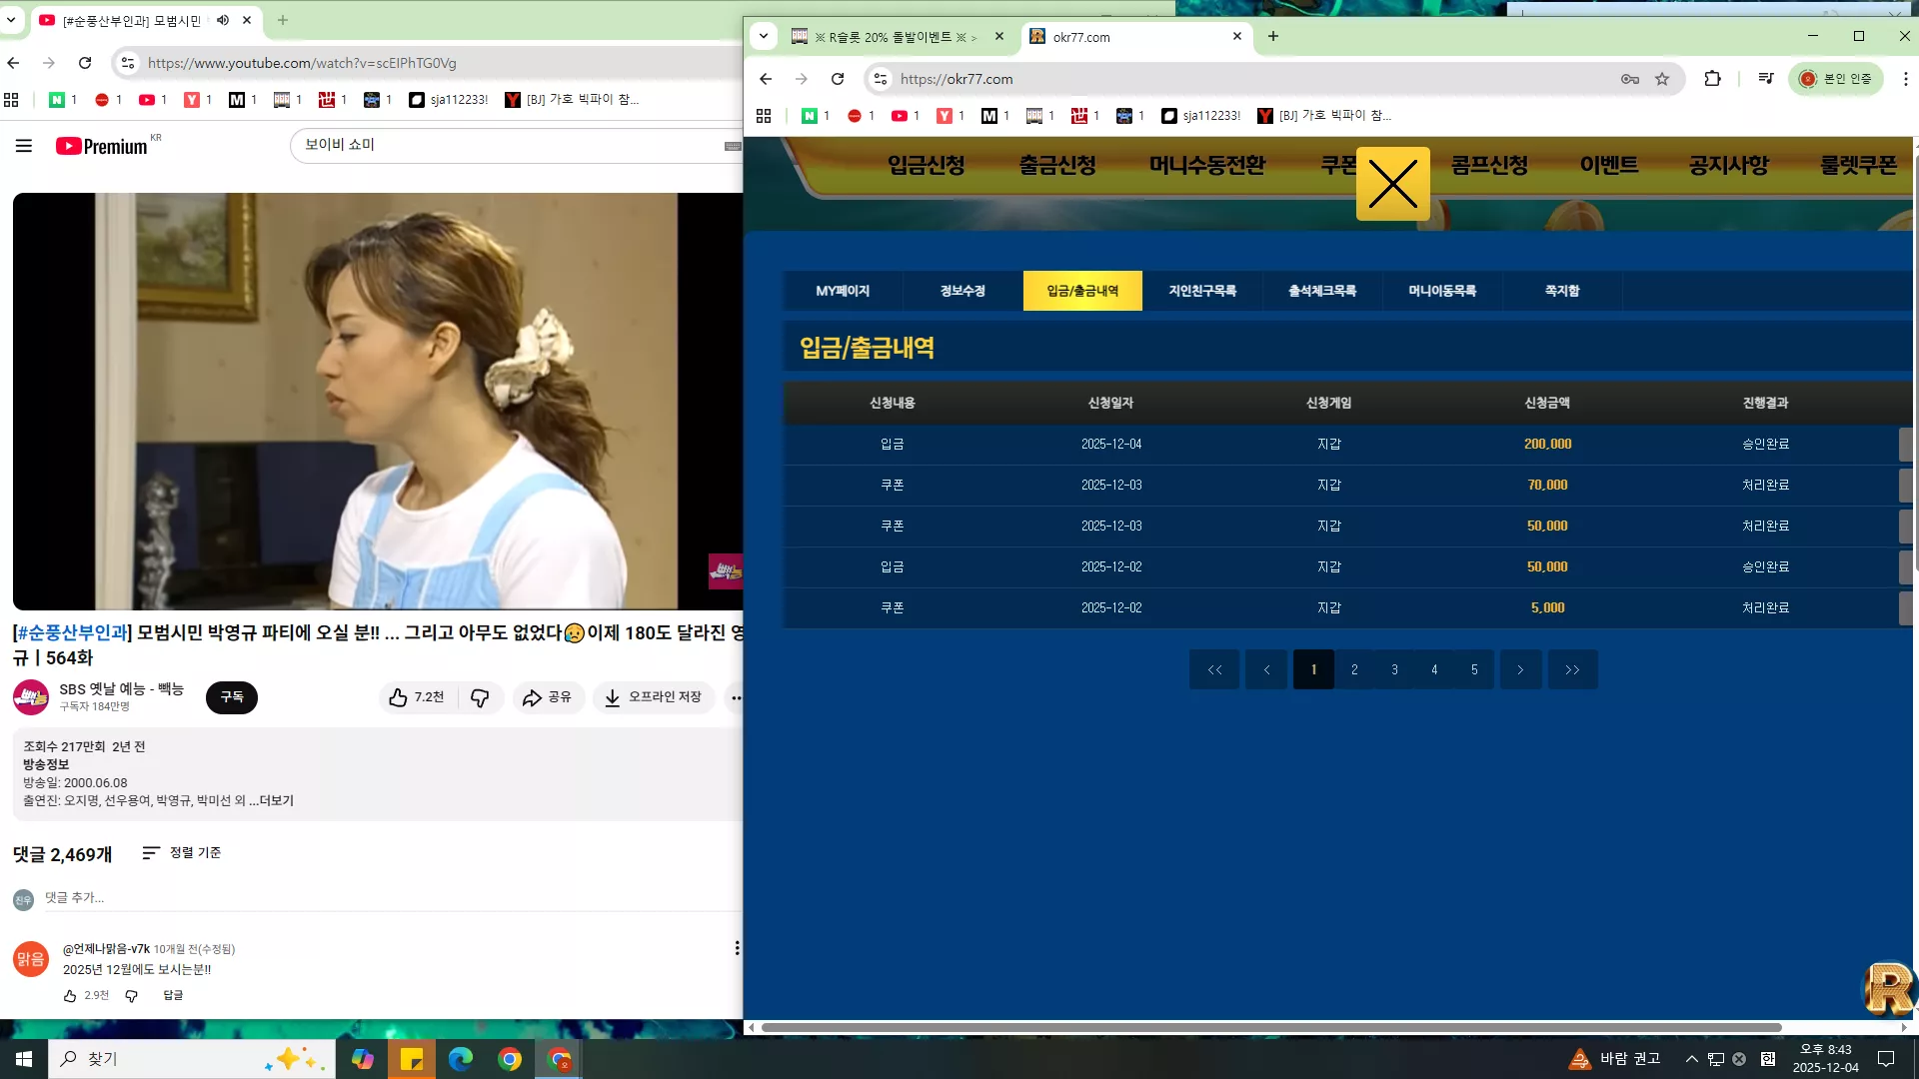This screenshot has width=1919, height=1079.
Task: Close the yellow X popup button
Action: coord(1392,184)
